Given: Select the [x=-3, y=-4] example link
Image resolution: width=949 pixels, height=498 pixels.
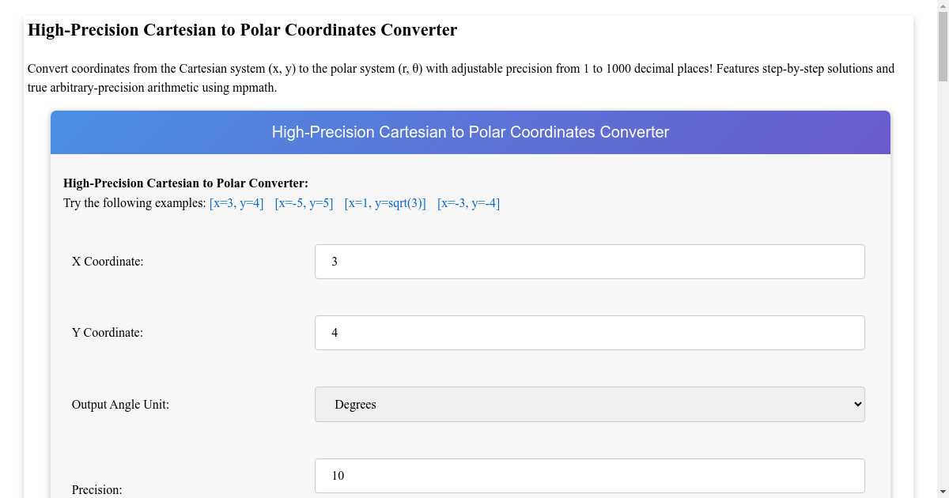Looking at the screenshot, I should tap(468, 203).
